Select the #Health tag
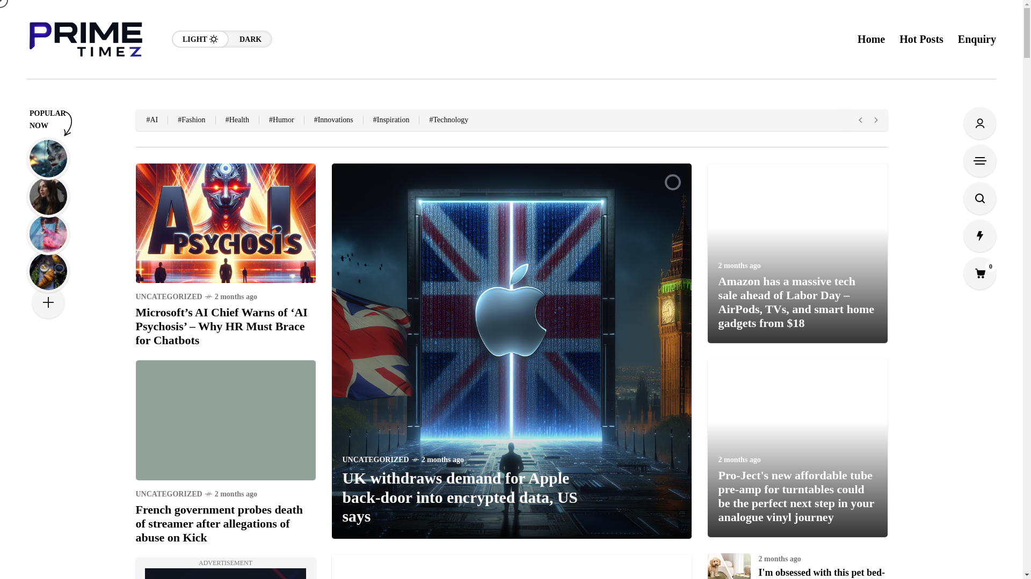 pyautogui.click(x=237, y=120)
